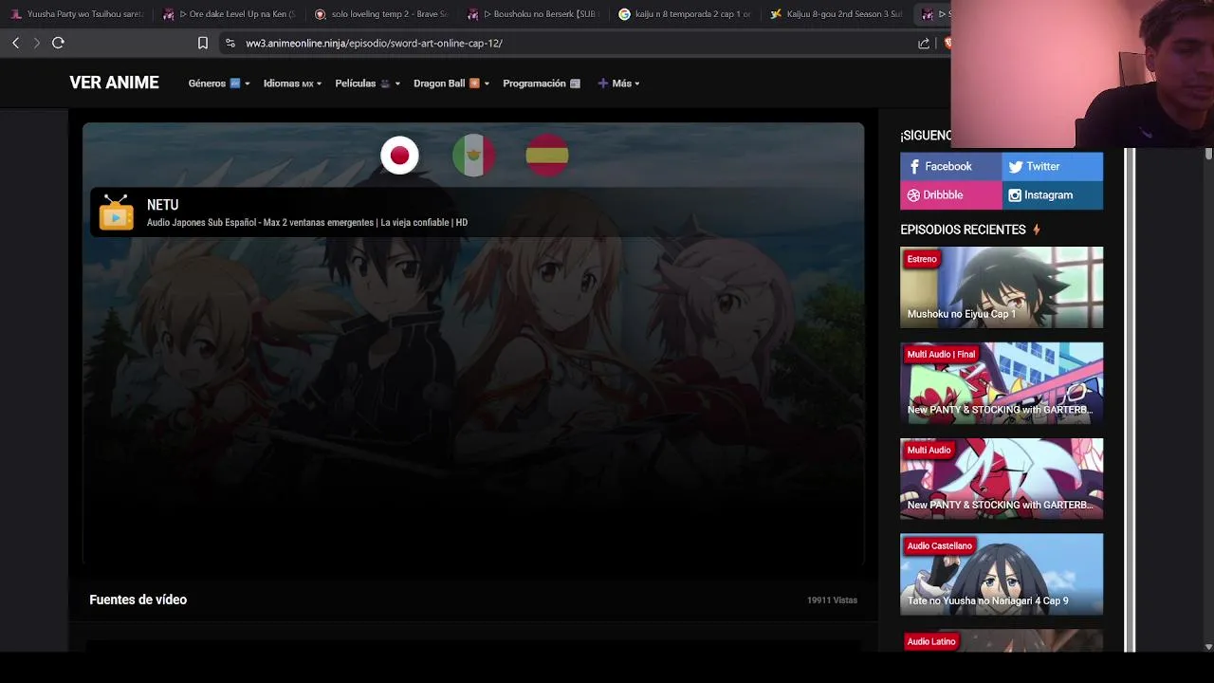Click the Audio Castellano badge
Viewport: 1214px width, 683px height.
click(939, 545)
